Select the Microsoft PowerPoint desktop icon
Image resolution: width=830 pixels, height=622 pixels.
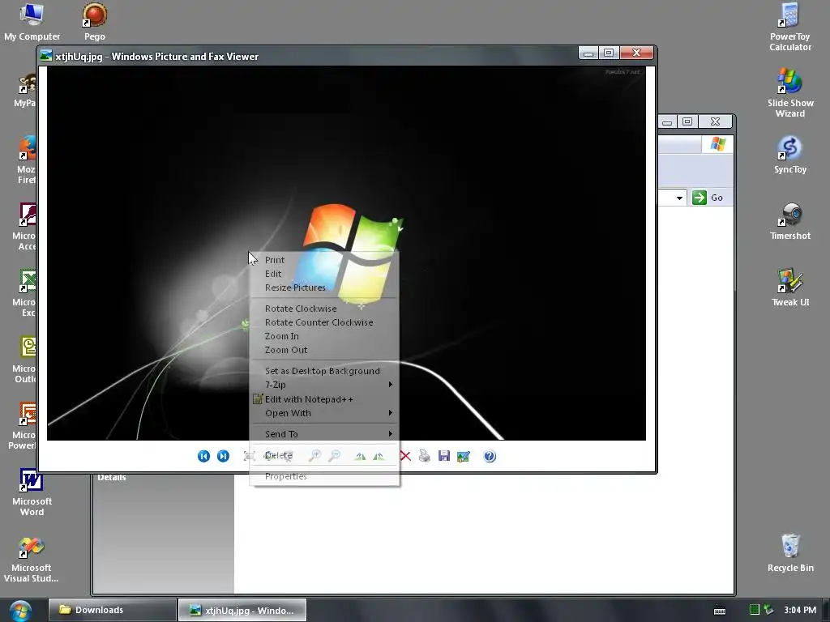click(23, 425)
